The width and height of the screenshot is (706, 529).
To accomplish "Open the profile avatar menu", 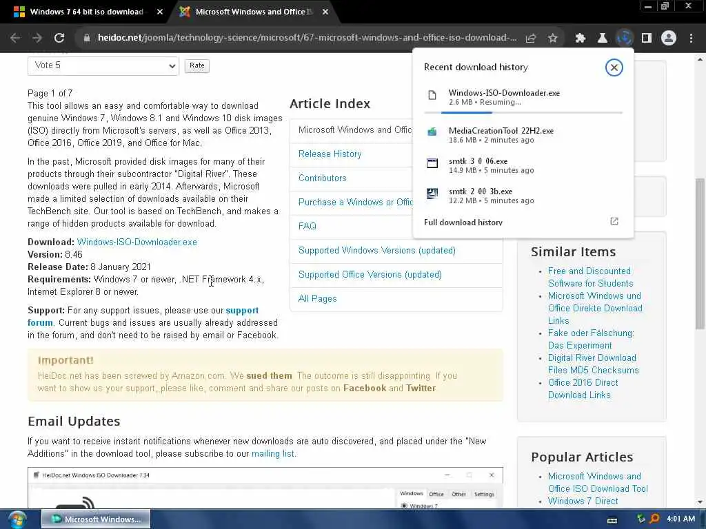I will point(669,39).
